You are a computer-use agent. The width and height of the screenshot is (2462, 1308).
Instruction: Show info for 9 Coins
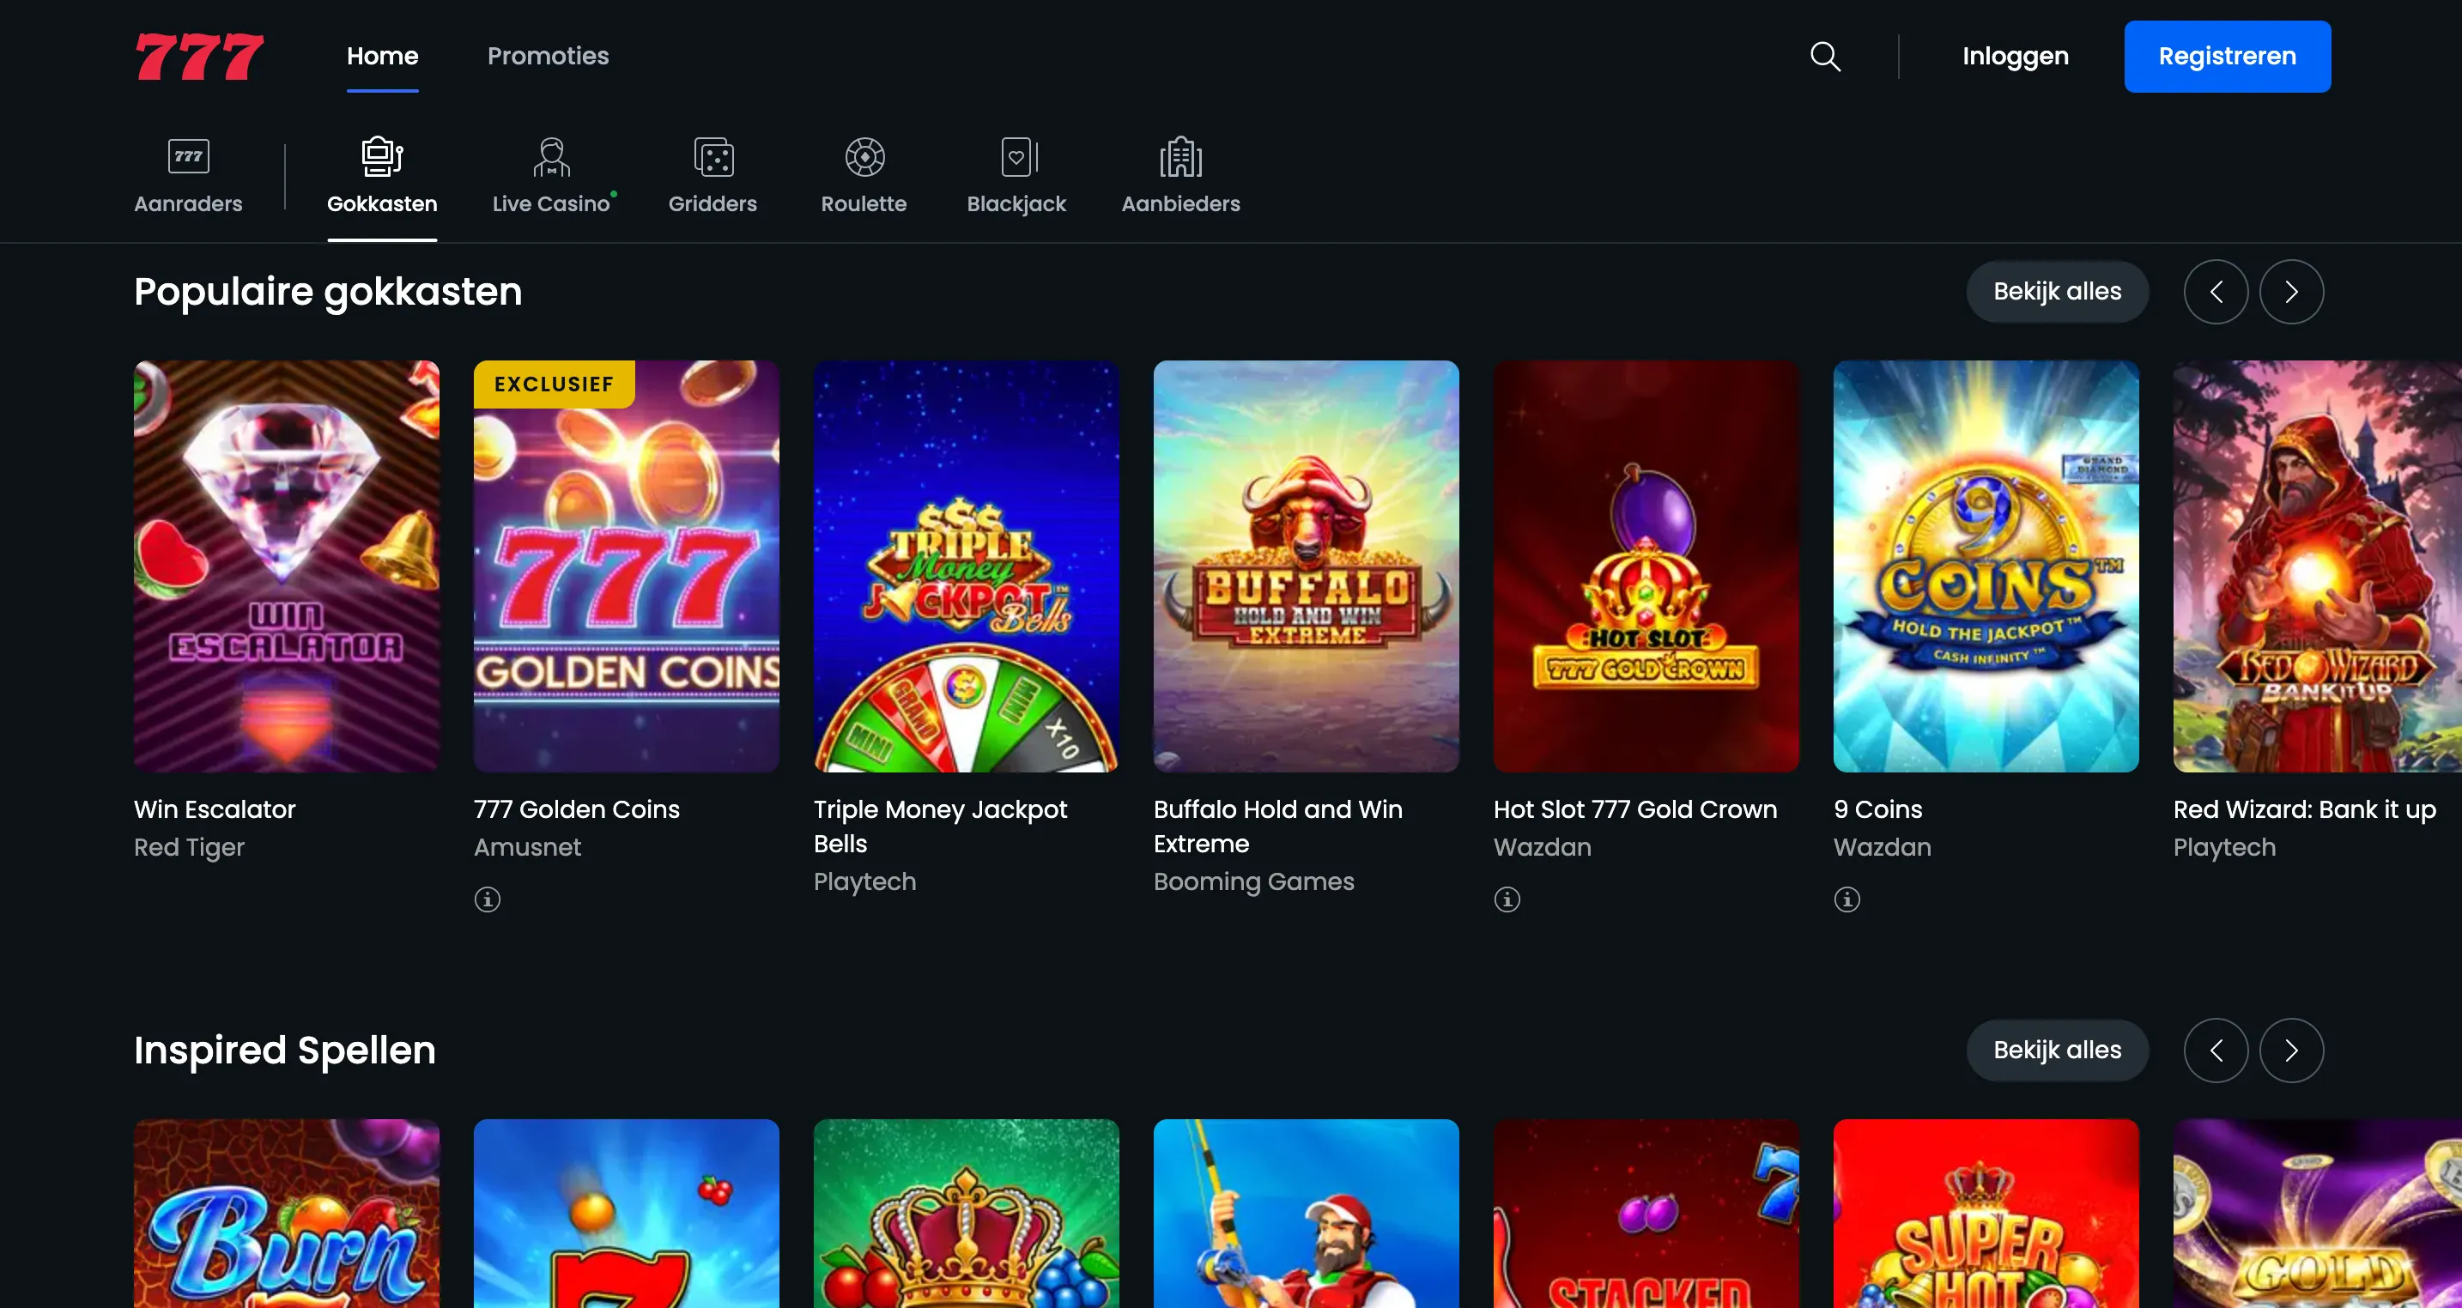tap(1847, 899)
